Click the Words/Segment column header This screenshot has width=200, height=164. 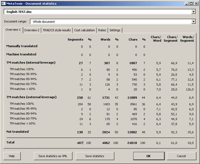(x=187, y=39)
